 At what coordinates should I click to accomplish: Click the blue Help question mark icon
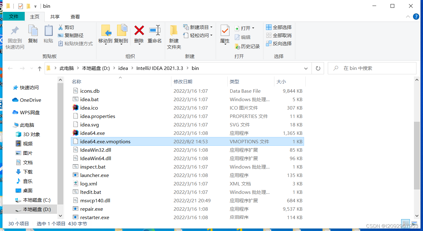tap(416, 17)
